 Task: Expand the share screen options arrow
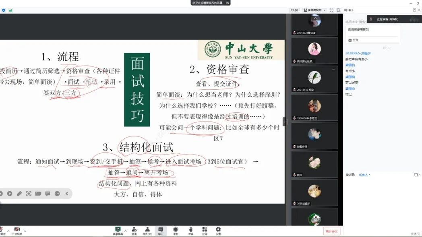(126, 231)
